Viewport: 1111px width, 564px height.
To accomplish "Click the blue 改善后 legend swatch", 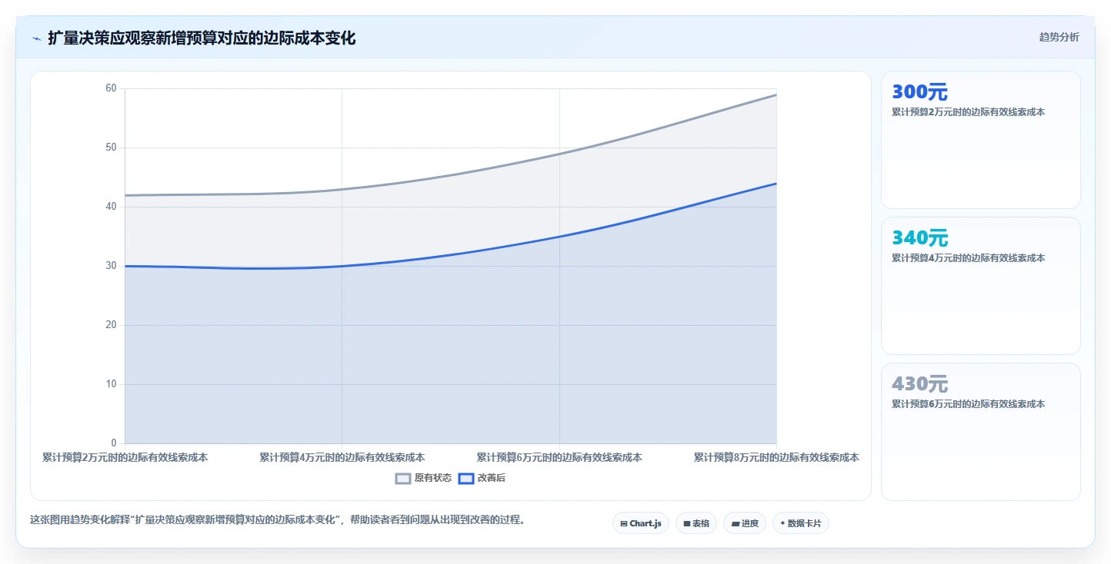I will tap(466, 478).
